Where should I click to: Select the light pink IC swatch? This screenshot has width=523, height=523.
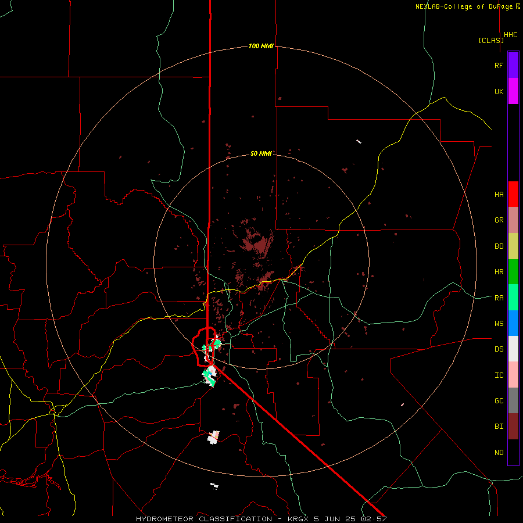tap(513, 375)
